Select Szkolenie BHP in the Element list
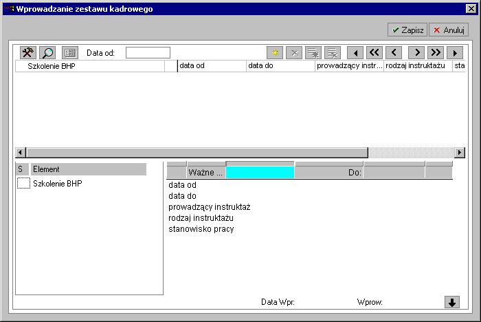Image resolution: width=481 pixels, height=322 pixels. click(x=57, y=184)
